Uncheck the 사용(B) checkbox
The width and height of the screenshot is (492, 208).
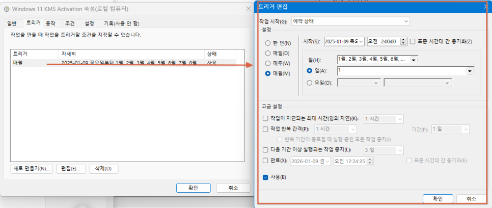(x=265, y=177)
